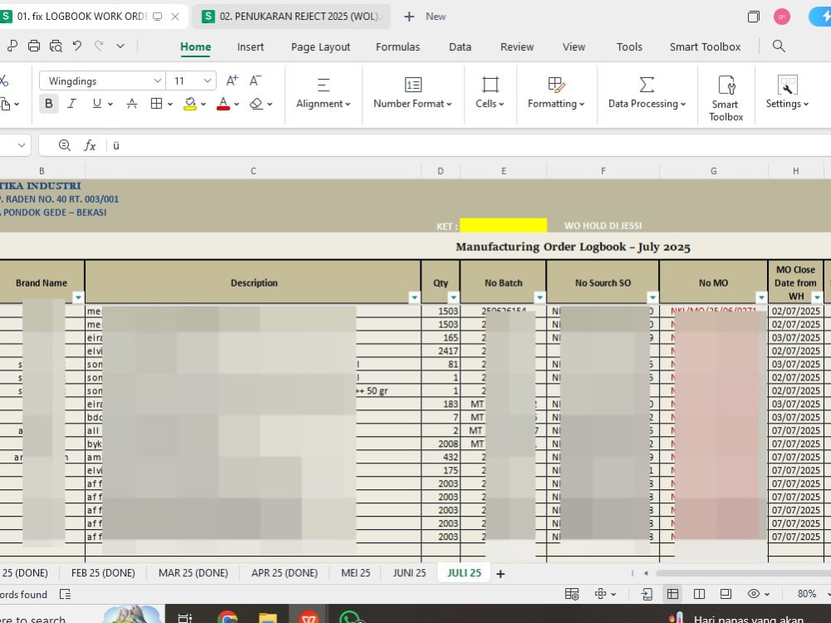Viewport: 831px width, 623px height.
Task: Click the Format Painter icon
Action: click(12, 46)
